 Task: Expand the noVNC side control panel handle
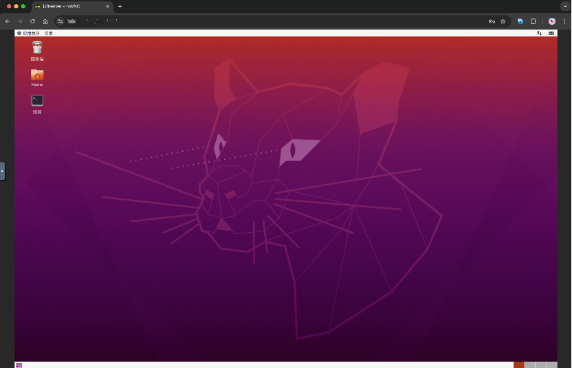(x=2, y=170)
